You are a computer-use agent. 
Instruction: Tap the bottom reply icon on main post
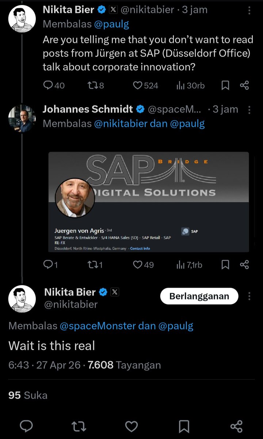coord(27,426)
